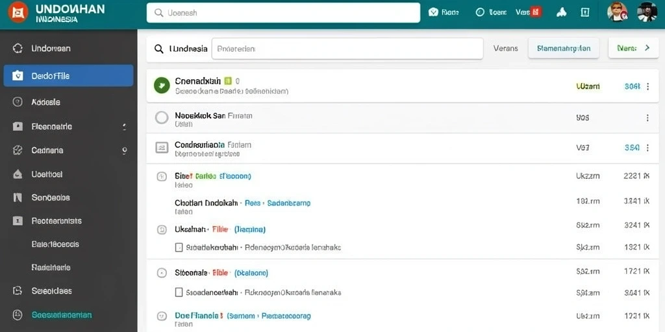Open the red Vee badge in header

[536, 12]
